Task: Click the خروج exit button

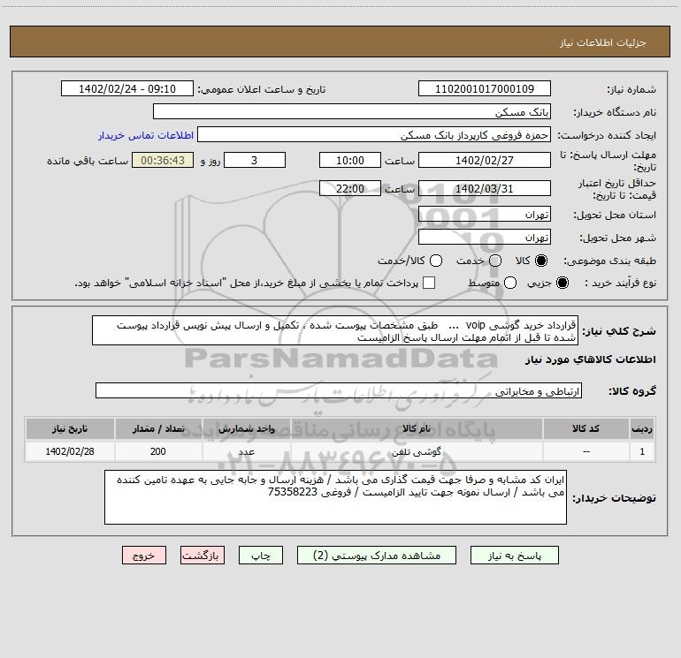Action: click(144, 556)
